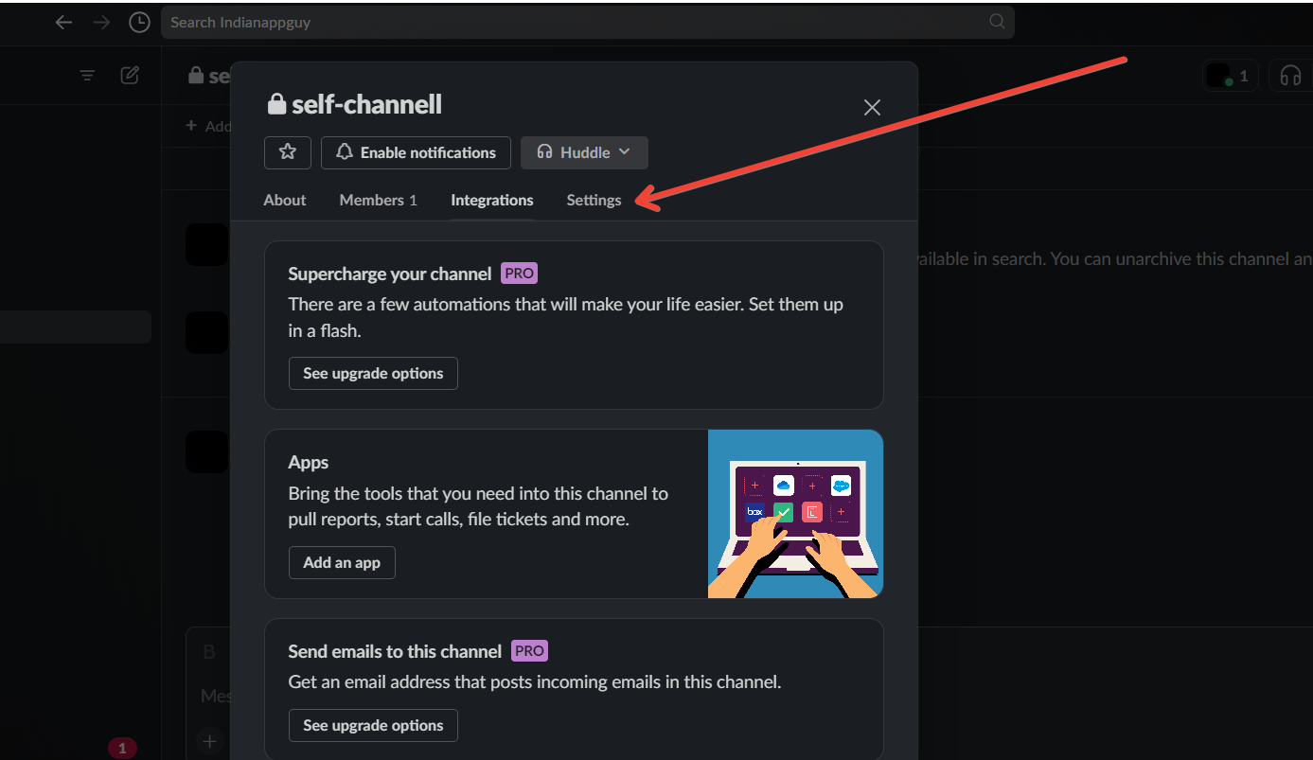Focus the Search Indianappguy field
Viewport: 1313px width, 760px height.
[x=587, y=22]
